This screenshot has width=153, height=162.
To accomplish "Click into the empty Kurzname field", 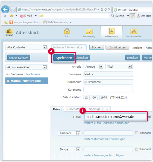I will point(108,89).
